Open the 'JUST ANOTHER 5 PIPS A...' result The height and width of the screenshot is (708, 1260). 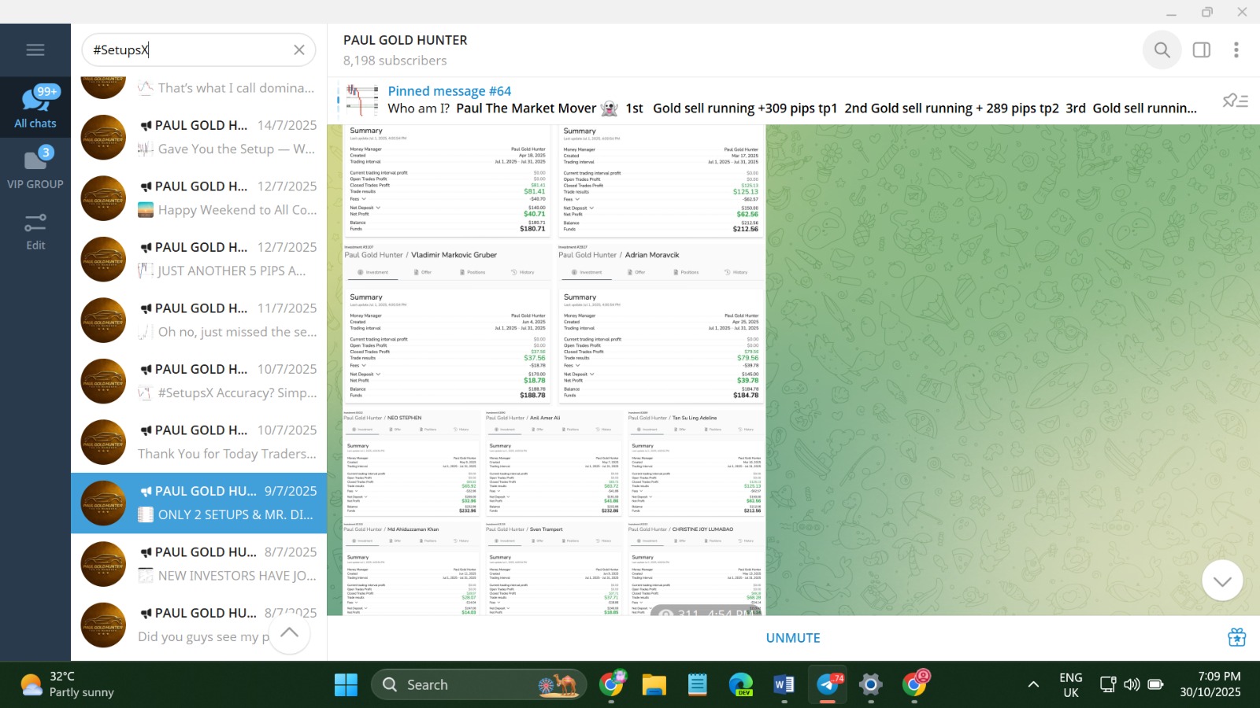point(198,259)
